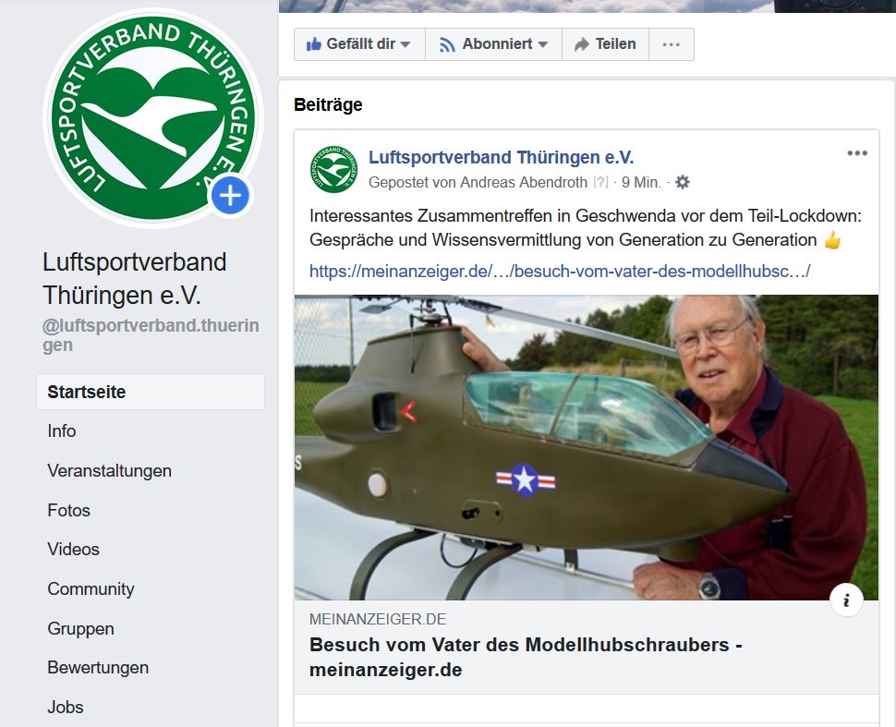Image resolution: width=896 pixels, height=727 pixels.
Task: Click the Besuch vom Vater des Modellhubschraubers headline
Action: [x=526, y=658]
